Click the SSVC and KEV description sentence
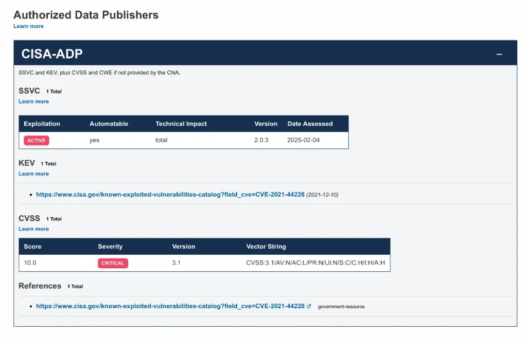 coord(99,72)
